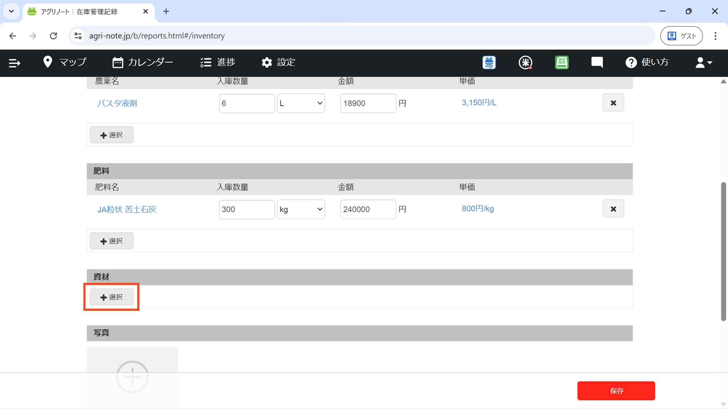Click the page vertical scrollbar thumb
Image resolution: width=728 pixels, height=409 pixels.
click(723, 252)
